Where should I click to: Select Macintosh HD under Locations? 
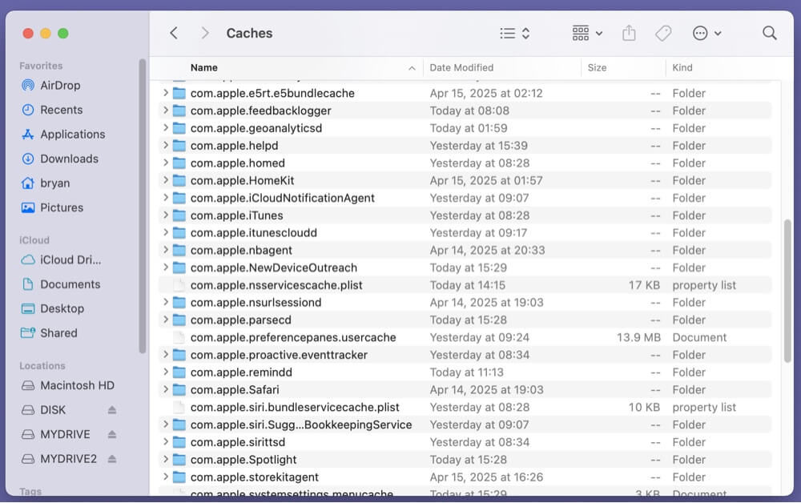point(77,385)
